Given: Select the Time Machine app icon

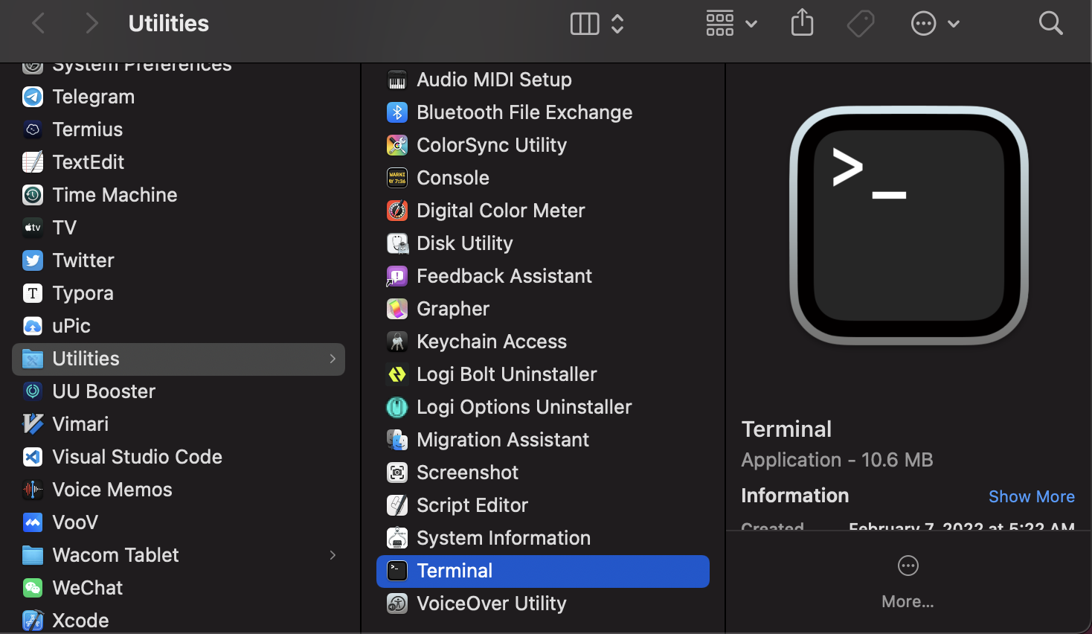Looking at the screenshot, I should tap(33, 195).
